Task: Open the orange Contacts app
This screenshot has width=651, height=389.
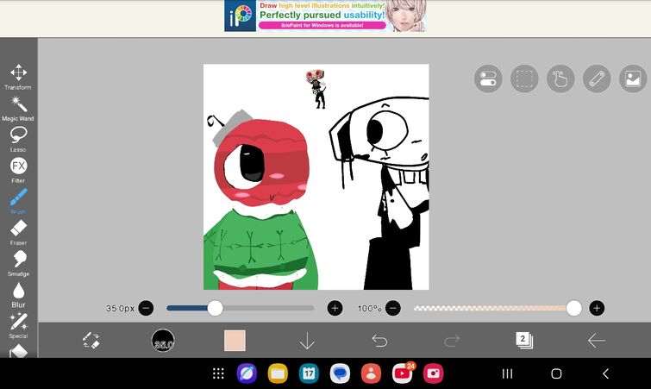Action: [371, 373]
